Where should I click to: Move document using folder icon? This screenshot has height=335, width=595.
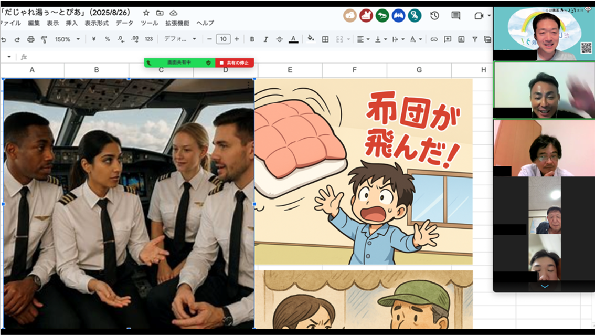(160, 13)
